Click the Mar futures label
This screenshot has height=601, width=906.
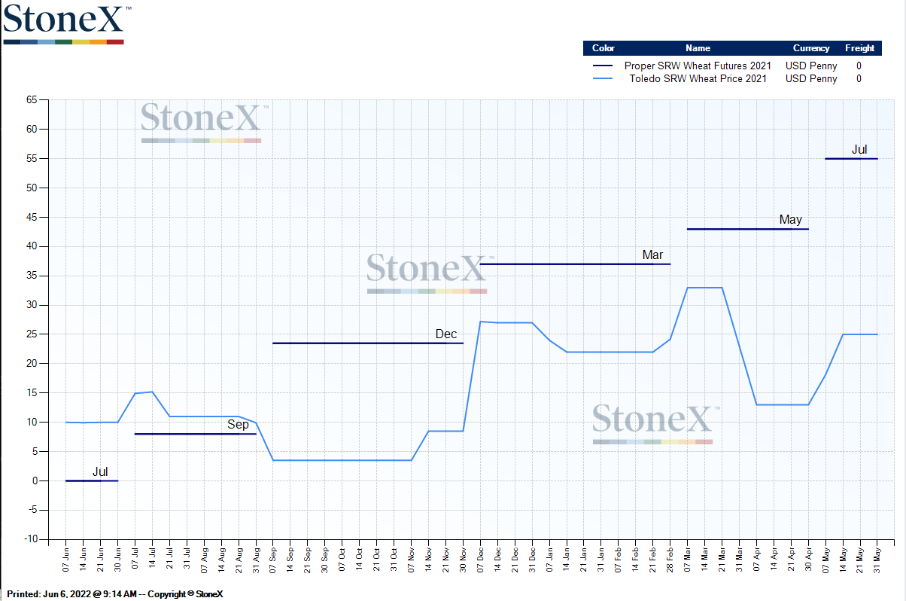[x=652, y=255]
